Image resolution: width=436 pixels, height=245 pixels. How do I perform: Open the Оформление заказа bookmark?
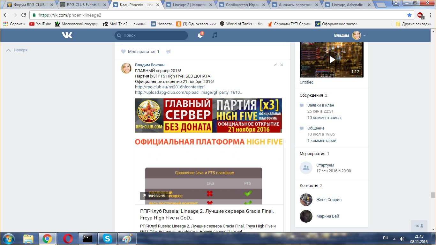click(336, 24)
